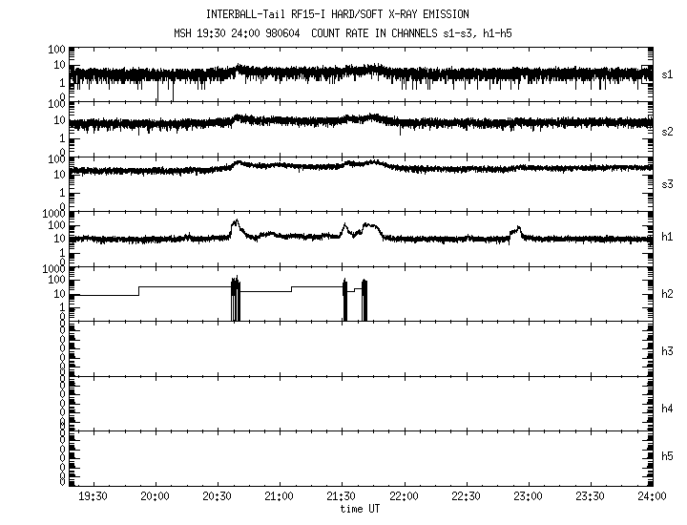Select the 20:00 time axis tick label
This screenshot has height=525, width=687.
pyautogui.click(x=155, y=495)
